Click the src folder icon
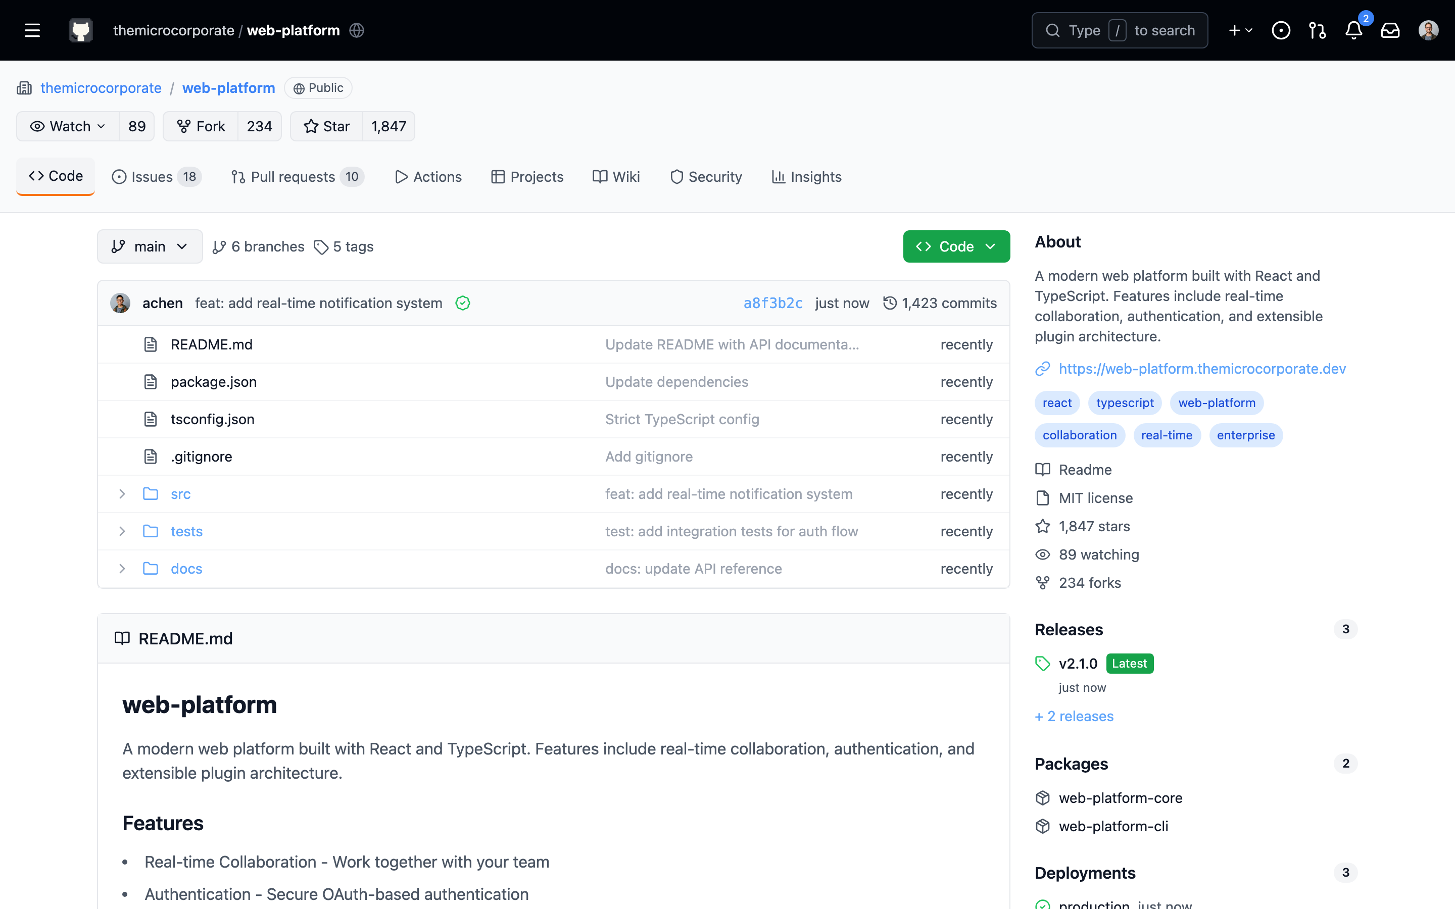 (151, 494)
